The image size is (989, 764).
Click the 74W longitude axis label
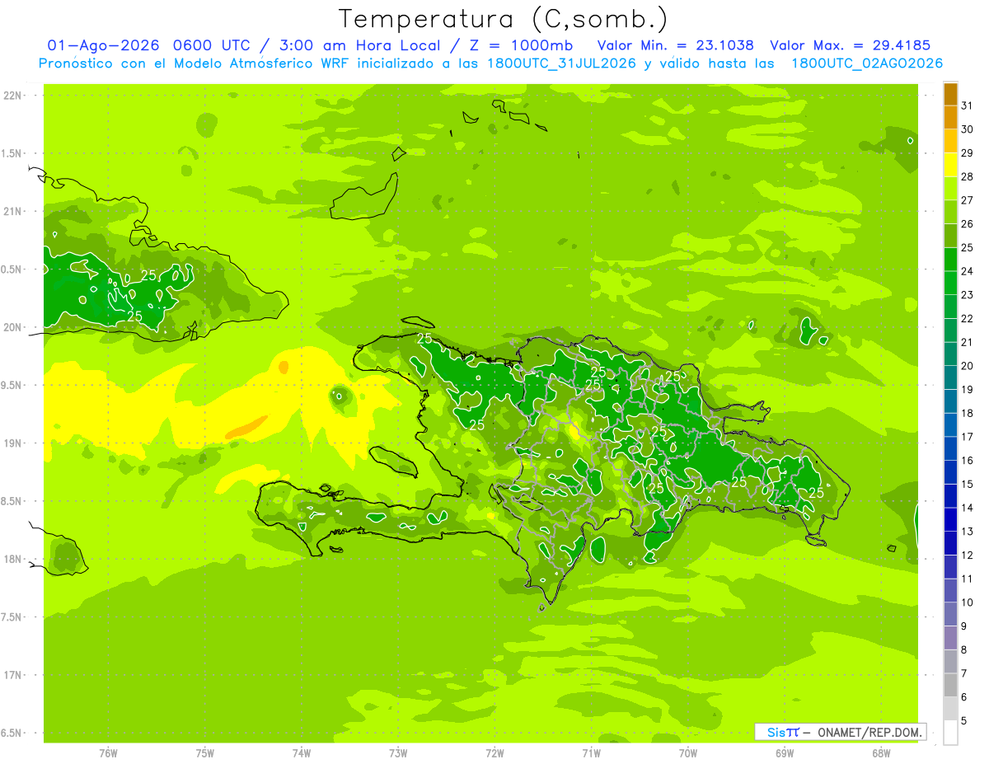[302, 753]
